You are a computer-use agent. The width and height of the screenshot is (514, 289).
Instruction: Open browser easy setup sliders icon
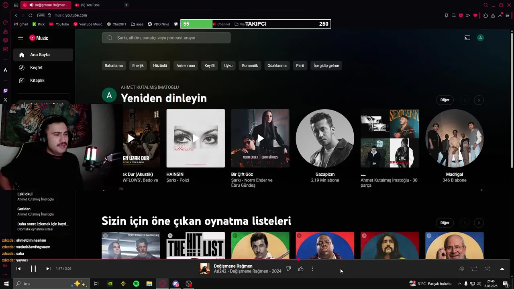508,15
